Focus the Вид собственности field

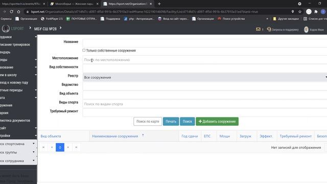click(x=205, y=68)
